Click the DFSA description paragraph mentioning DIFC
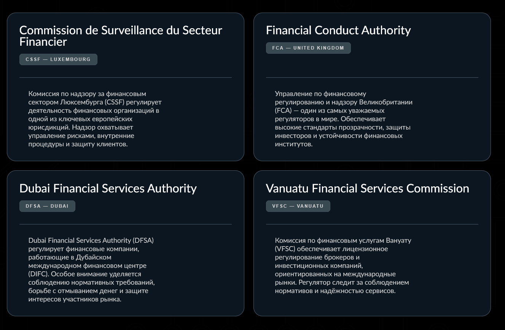Image resolution: width=505 pixels, height=330 pixels. click(x=91, y=270)
